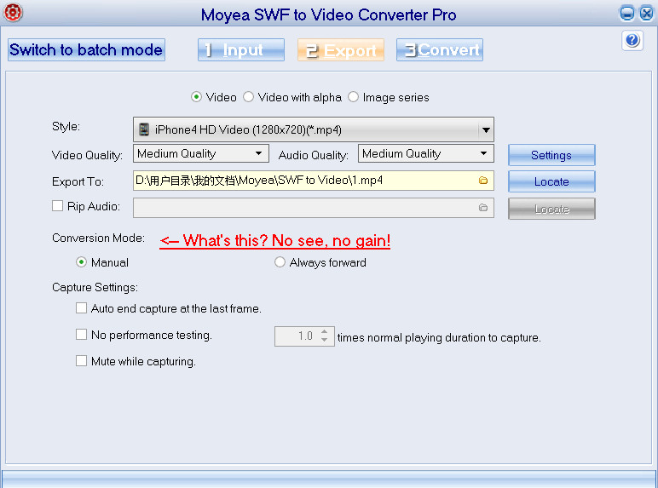Enable the Rip Audio checkbox
This screenshot has height=488, width=658.
point(58,206)
